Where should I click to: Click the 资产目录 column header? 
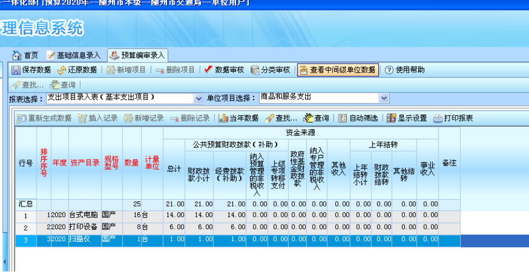pos(85,163)
